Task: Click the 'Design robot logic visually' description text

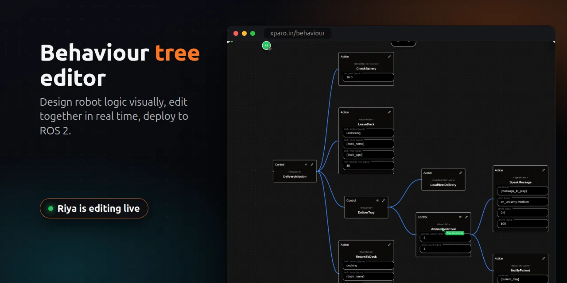Action: click(x=114, y=116)
